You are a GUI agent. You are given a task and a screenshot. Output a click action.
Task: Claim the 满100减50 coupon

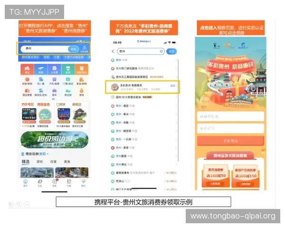pyautogui.click(x=215, y=184)
